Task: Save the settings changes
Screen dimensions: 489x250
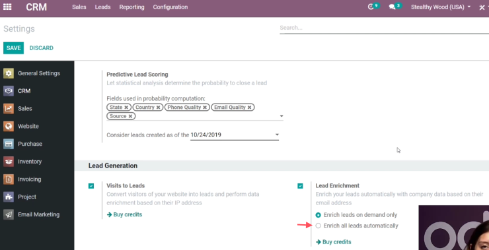Action: tap(13, 48)
